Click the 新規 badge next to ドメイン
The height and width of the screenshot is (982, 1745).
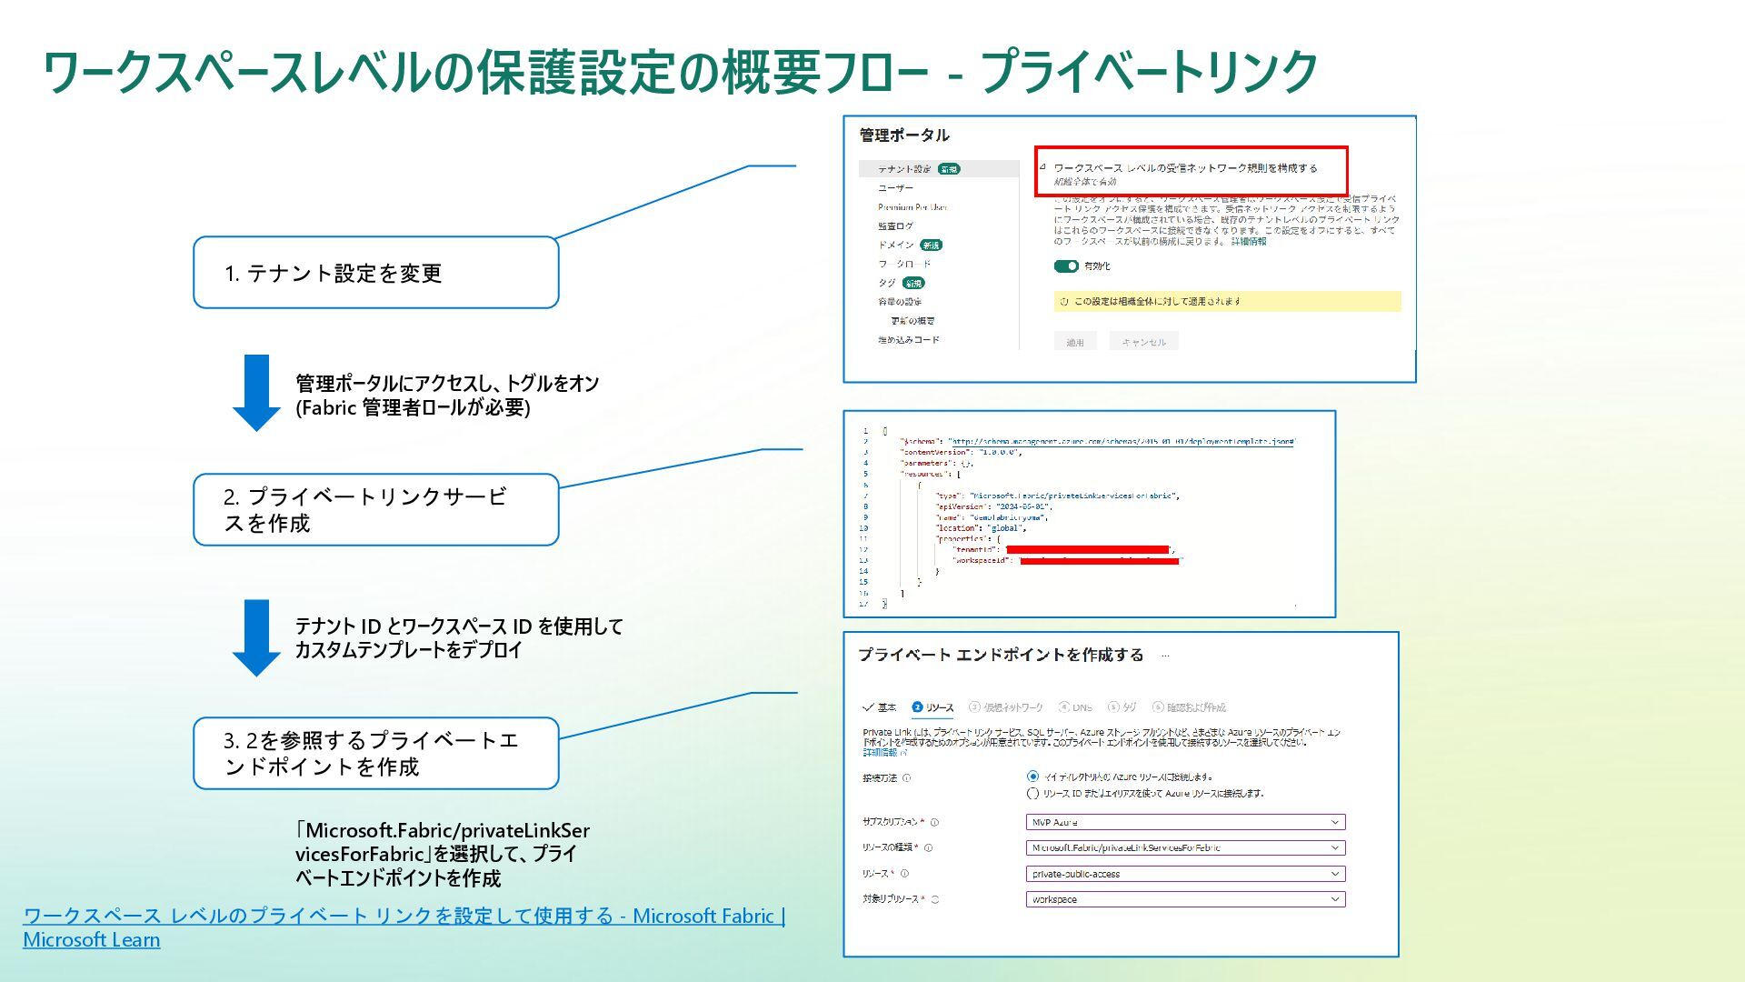931,245
